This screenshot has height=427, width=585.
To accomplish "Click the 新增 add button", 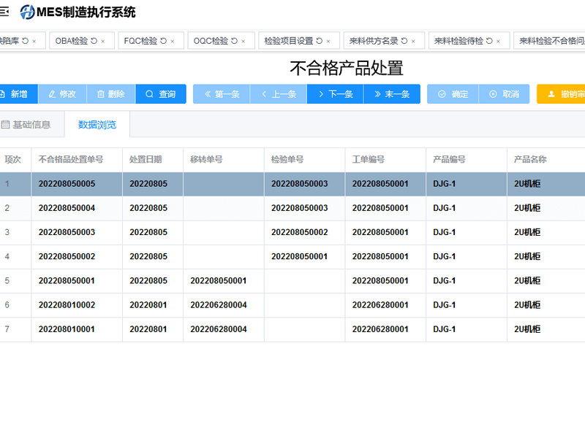I will coord(19,94).
